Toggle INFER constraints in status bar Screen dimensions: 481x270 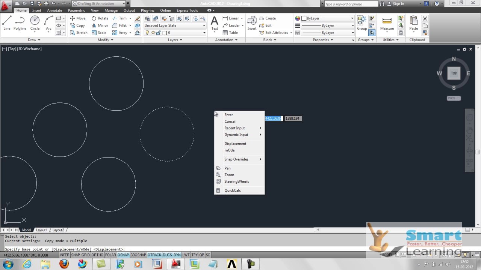point(65,255)
